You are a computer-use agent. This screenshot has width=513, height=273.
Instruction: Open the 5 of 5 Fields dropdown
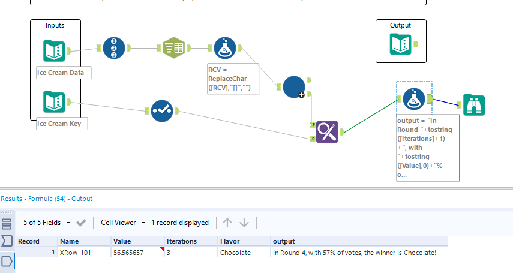(x=46, y=223)
